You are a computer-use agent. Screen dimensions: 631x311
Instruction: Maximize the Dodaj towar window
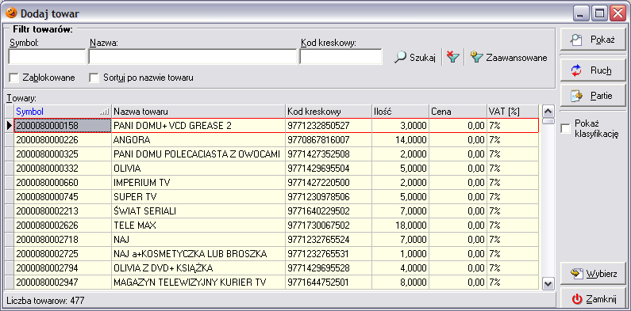[599, 14]
